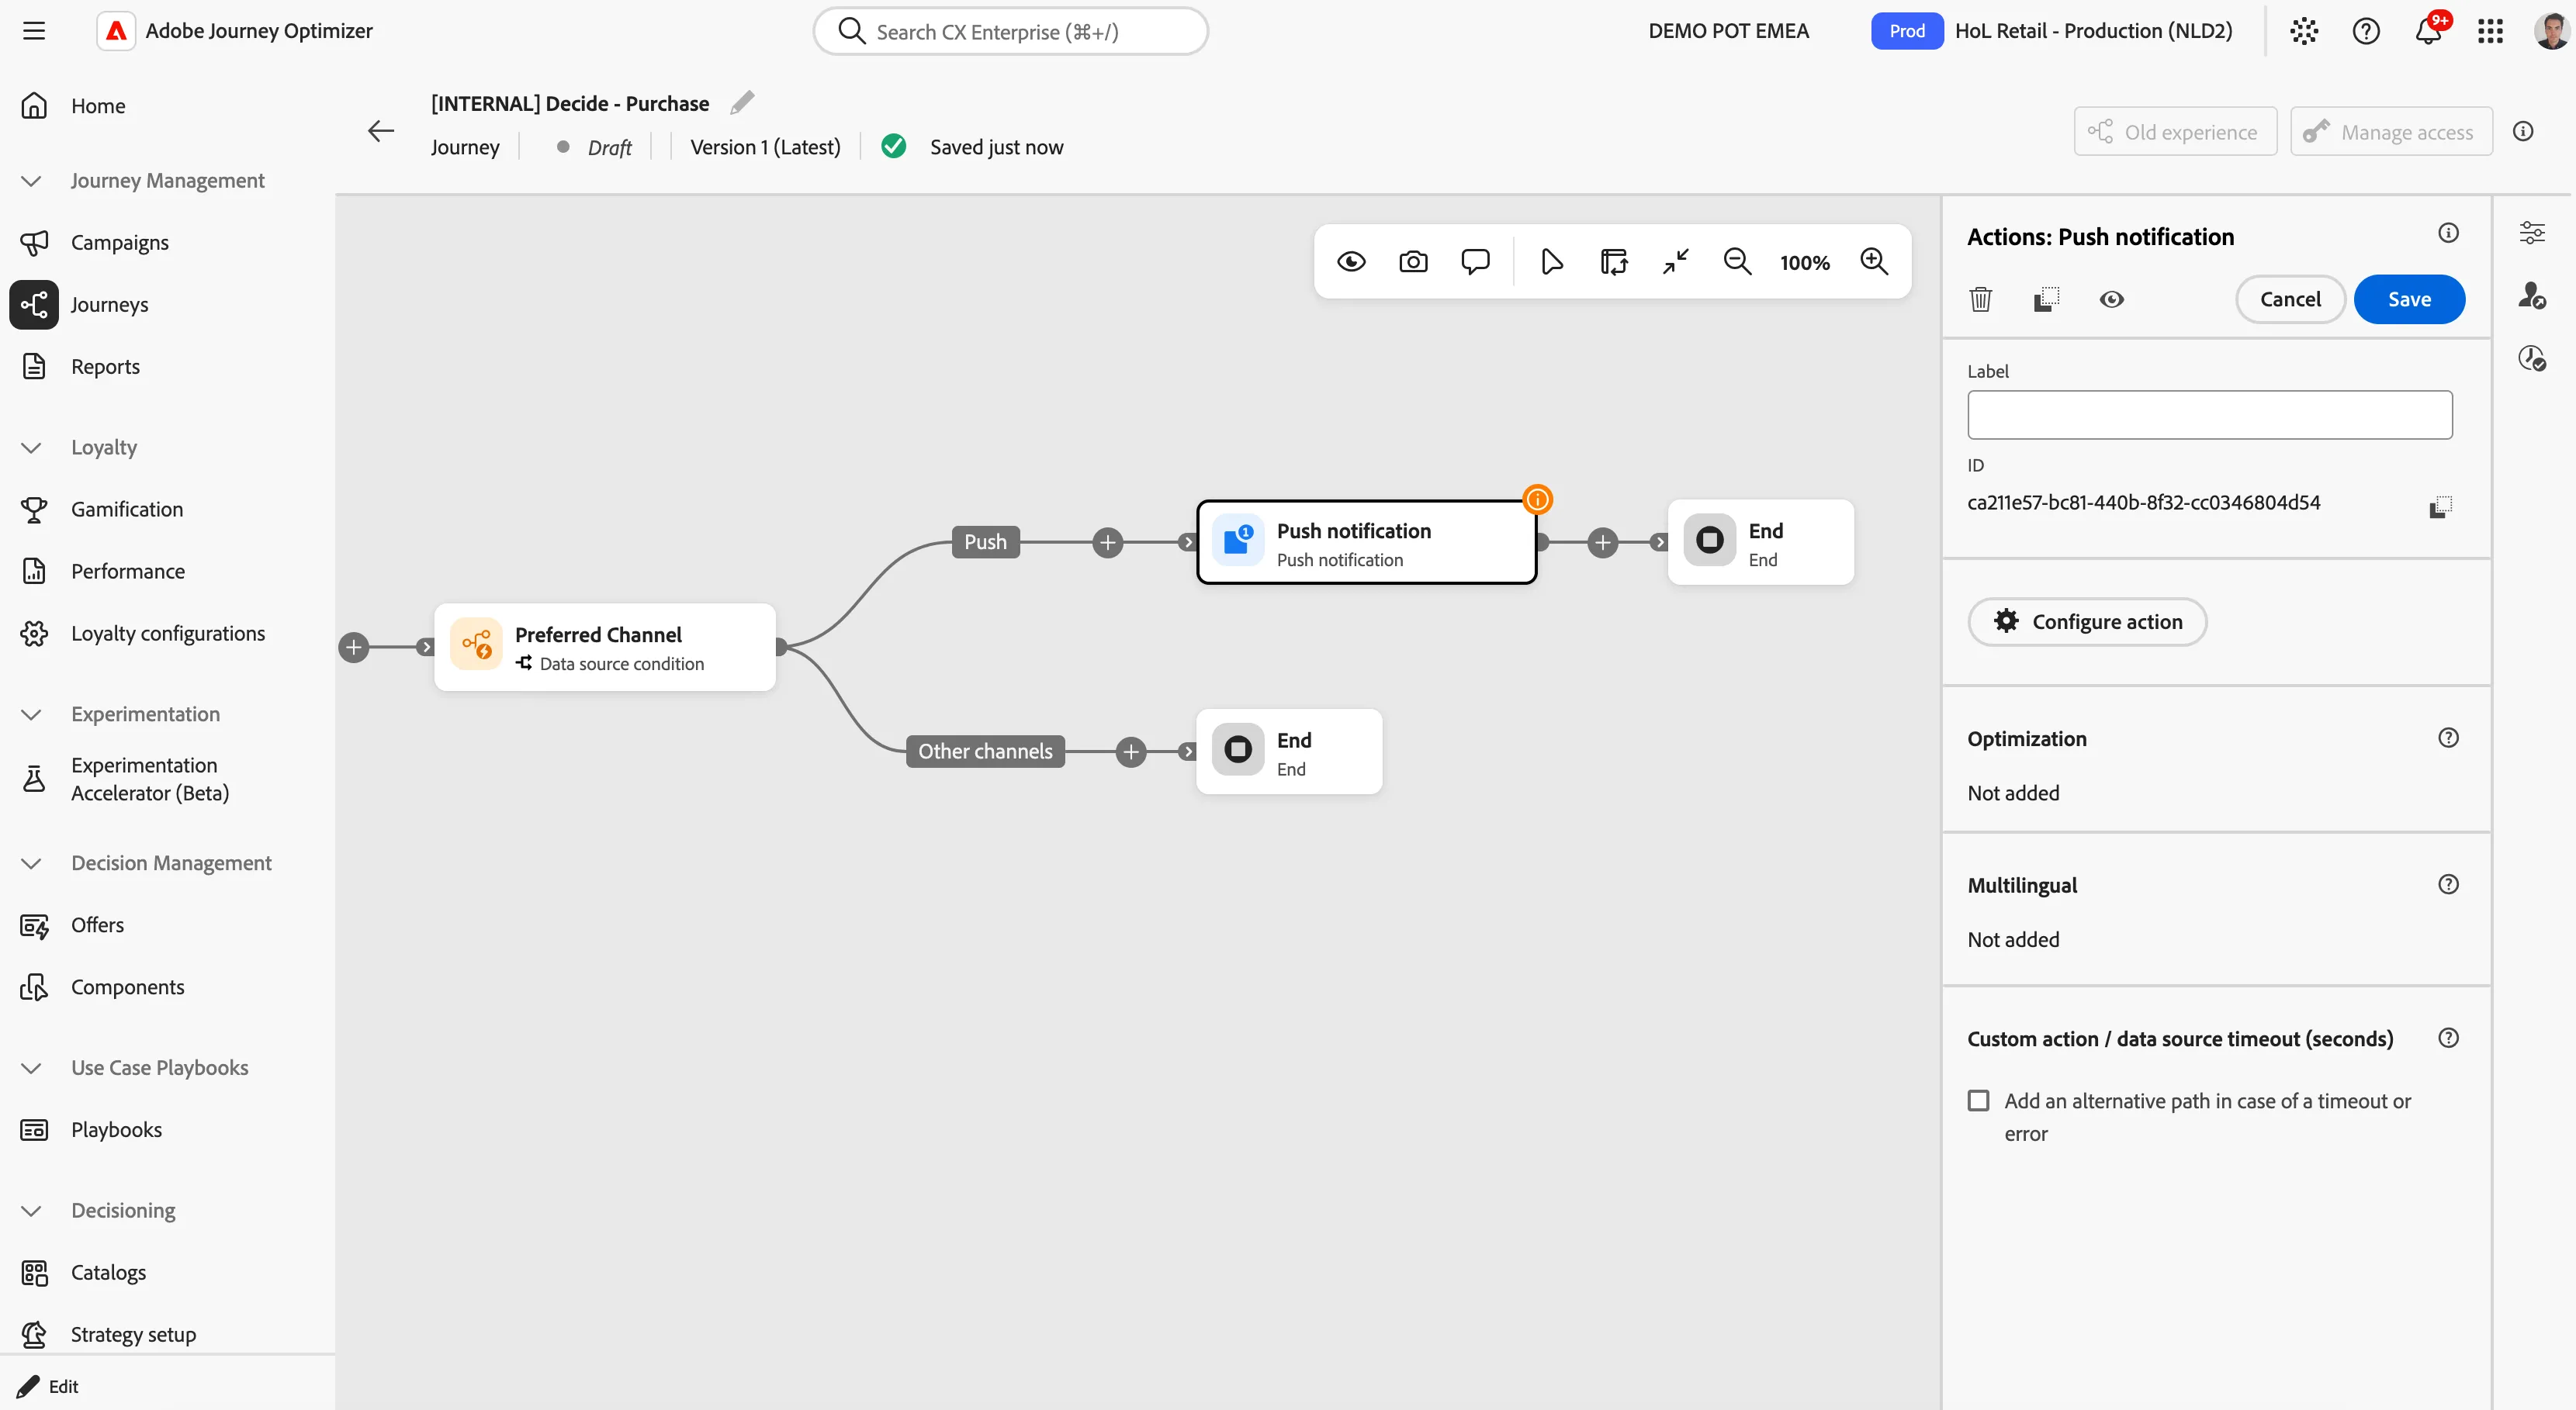Collapse the Use Case Playbooks section

(31, 1068)
